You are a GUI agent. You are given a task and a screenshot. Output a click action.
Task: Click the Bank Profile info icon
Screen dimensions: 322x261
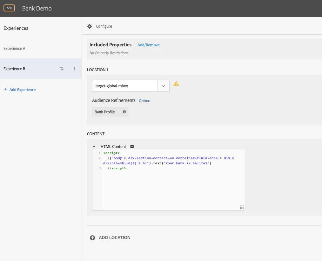[124, 112]
